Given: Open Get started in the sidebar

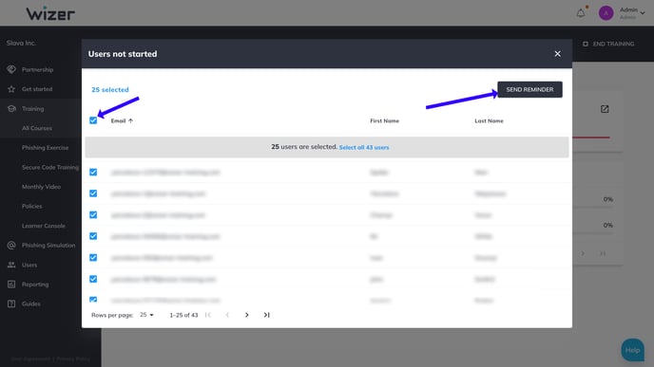Looking at the screenshot, I should (x=37, y=89).
